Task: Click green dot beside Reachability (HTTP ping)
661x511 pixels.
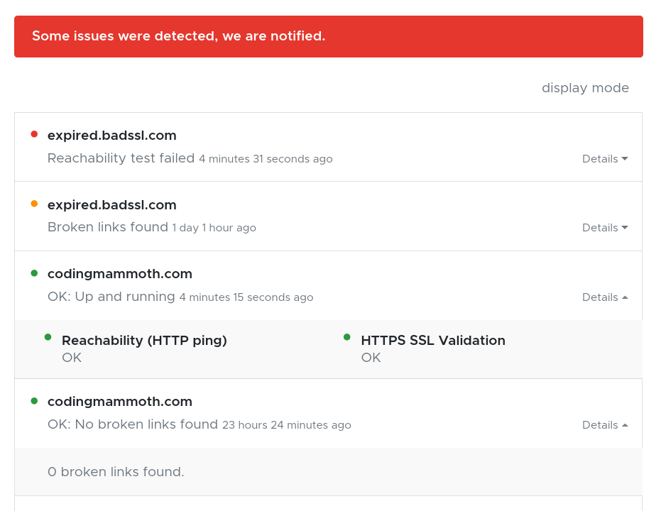Action: pyautogui.click(x=48, y=337)
